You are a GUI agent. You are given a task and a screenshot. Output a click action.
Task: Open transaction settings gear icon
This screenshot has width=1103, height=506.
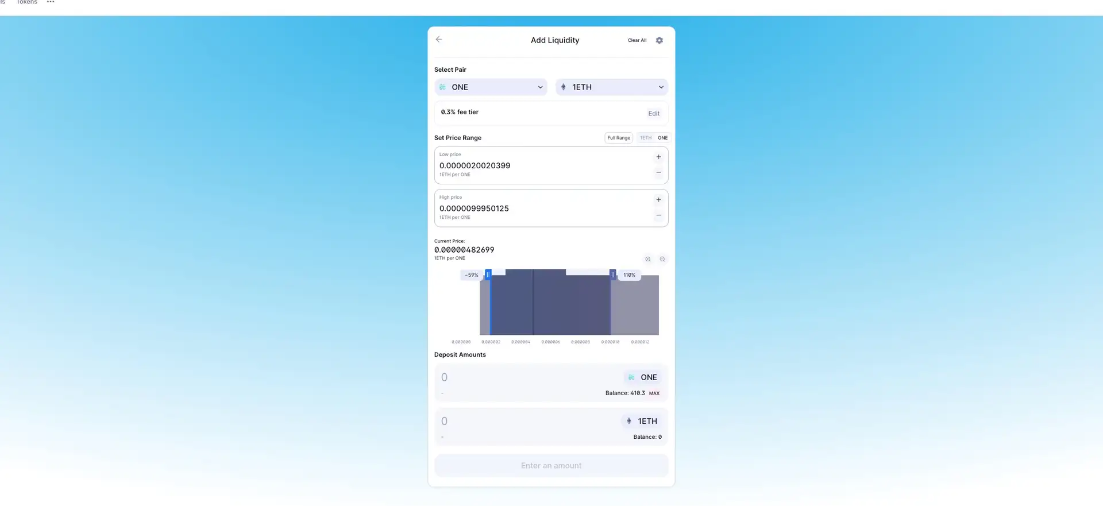[659, 40]
